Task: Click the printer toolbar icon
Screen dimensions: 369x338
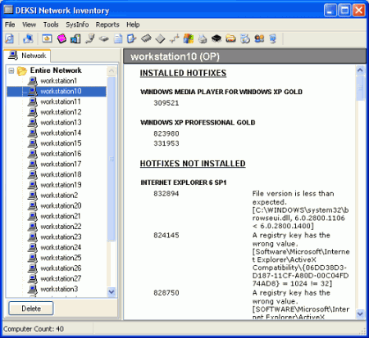Action: tap(203, 38)
